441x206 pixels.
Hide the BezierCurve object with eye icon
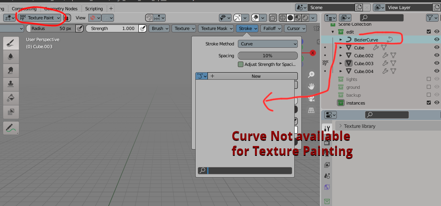click(437, 40)
